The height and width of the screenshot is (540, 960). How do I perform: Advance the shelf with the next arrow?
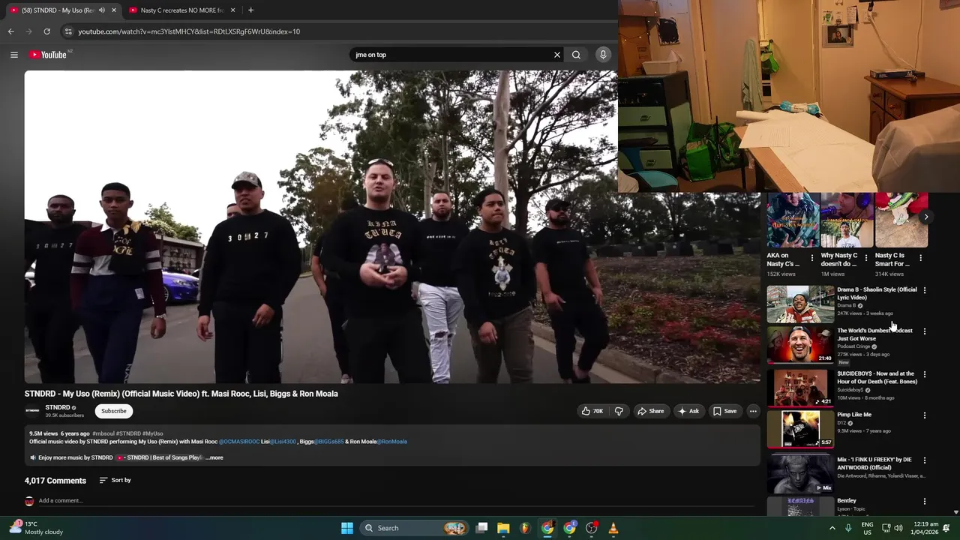pyautogui.click(x=925, y=217)
